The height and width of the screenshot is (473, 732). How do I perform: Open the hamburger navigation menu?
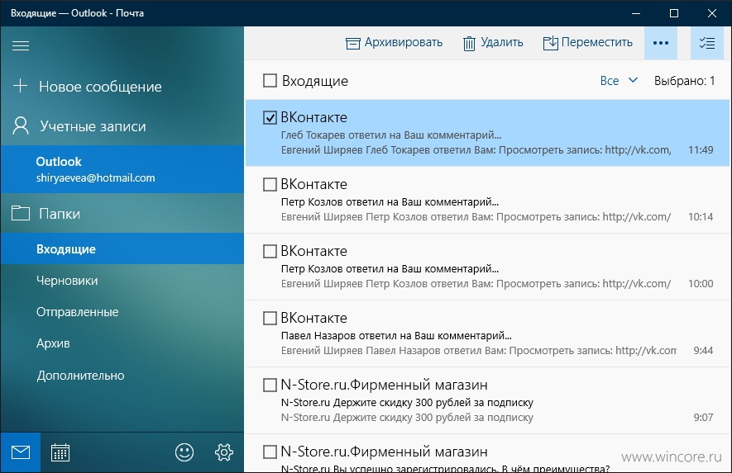[21, 45]
